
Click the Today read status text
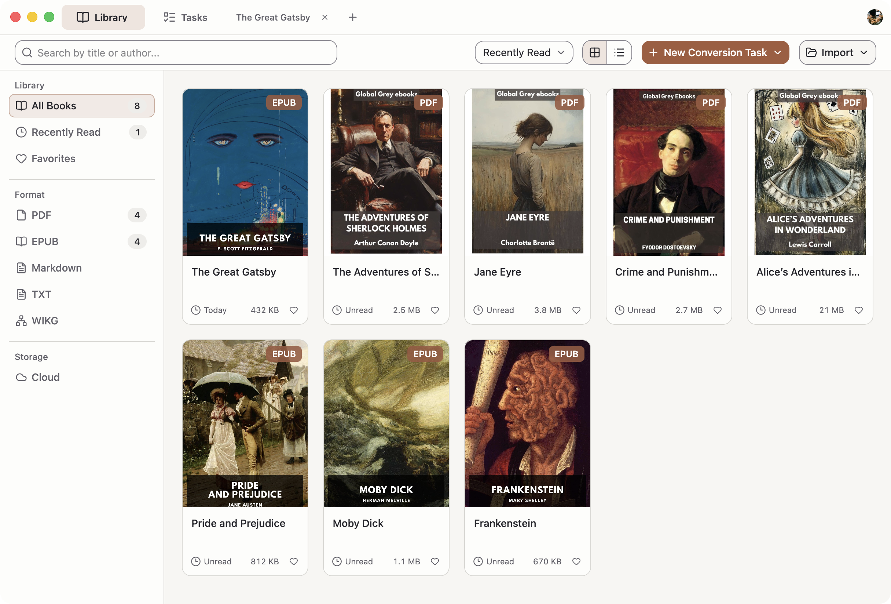(215, 310)
